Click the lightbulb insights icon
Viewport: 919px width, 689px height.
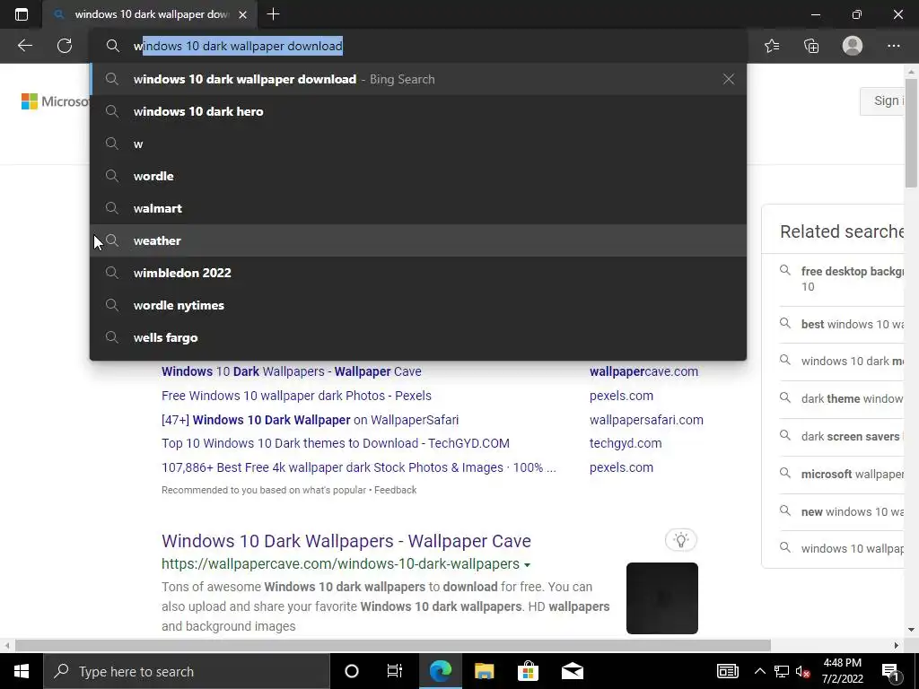click(x=680, y=539)
